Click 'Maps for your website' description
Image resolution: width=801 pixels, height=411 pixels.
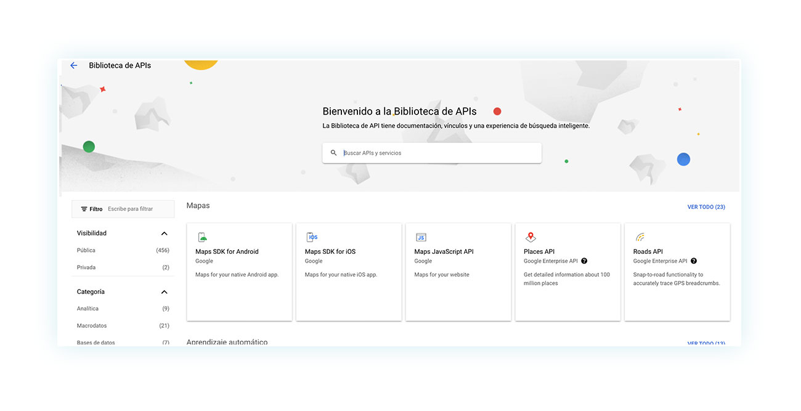coord(442,275)
